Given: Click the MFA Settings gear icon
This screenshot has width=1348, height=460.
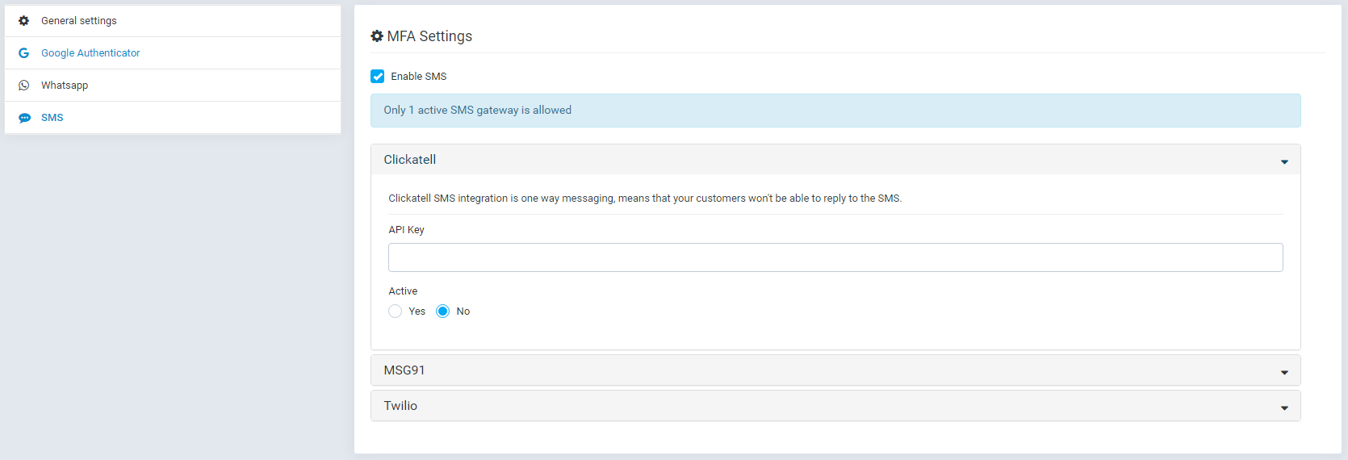Looking at the screenshot, I should [377, 36].
